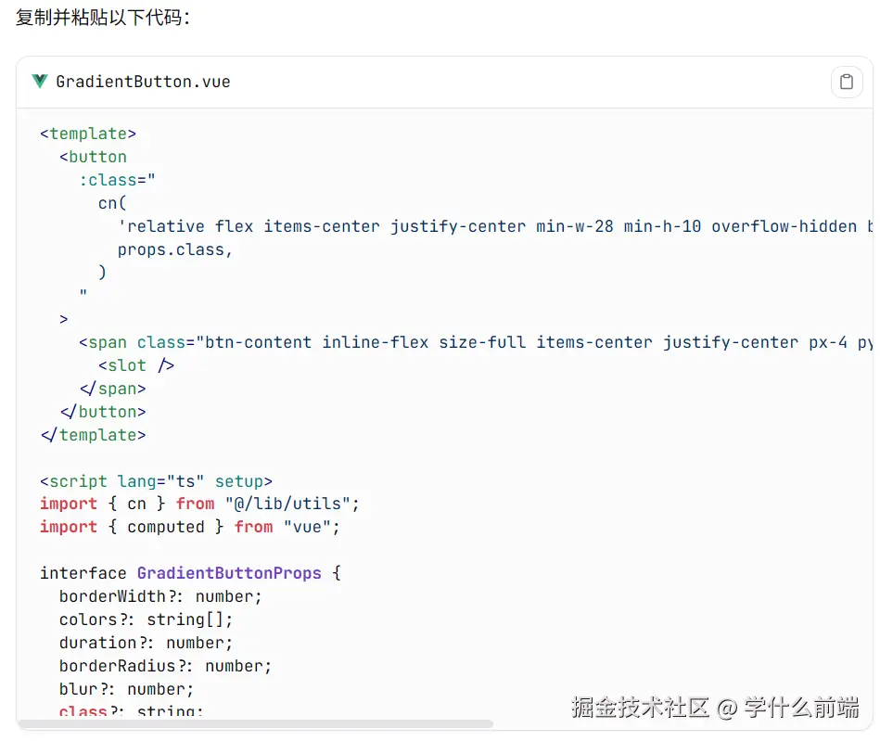Click the copy code clipboard icon
Image resolution: width=880 pixels, height=741 pixels.
pyautogui.click(x=846, y=82)
